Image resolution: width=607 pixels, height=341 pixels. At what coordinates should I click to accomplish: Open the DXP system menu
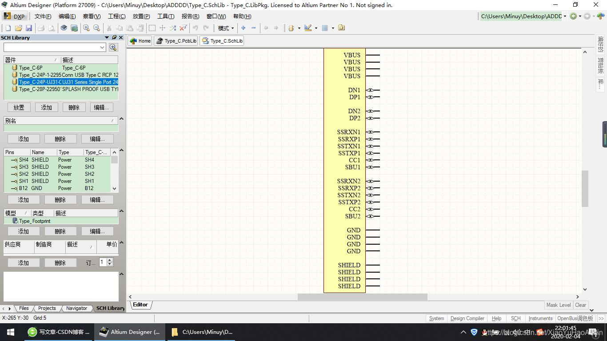[x=14, y=16]
